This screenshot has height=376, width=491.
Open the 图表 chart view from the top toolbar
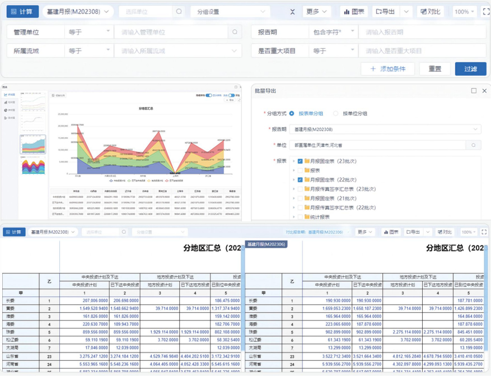click(354, 11)
